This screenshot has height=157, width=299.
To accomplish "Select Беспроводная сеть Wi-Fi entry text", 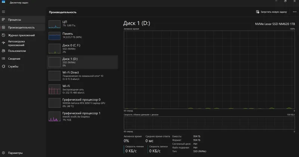I will pos(73,89).
